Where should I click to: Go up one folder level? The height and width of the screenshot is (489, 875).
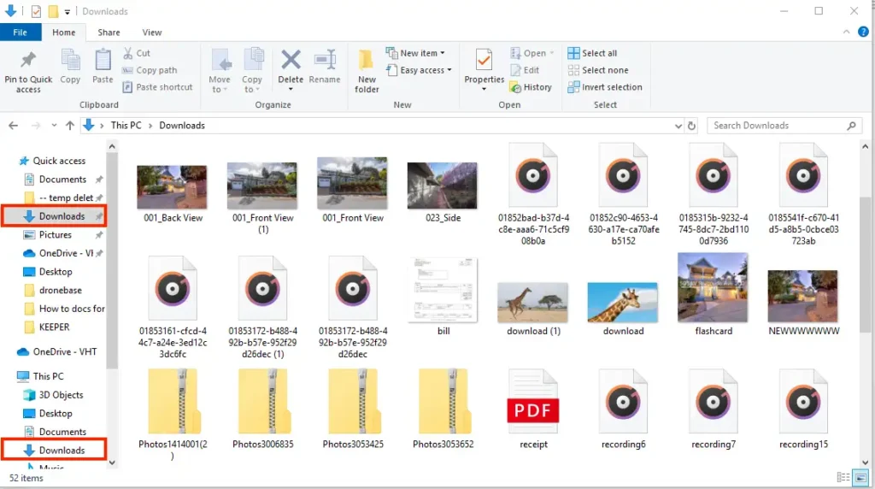[x=70, y=126]
